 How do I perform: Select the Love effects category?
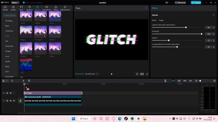[x=7, y=56]
